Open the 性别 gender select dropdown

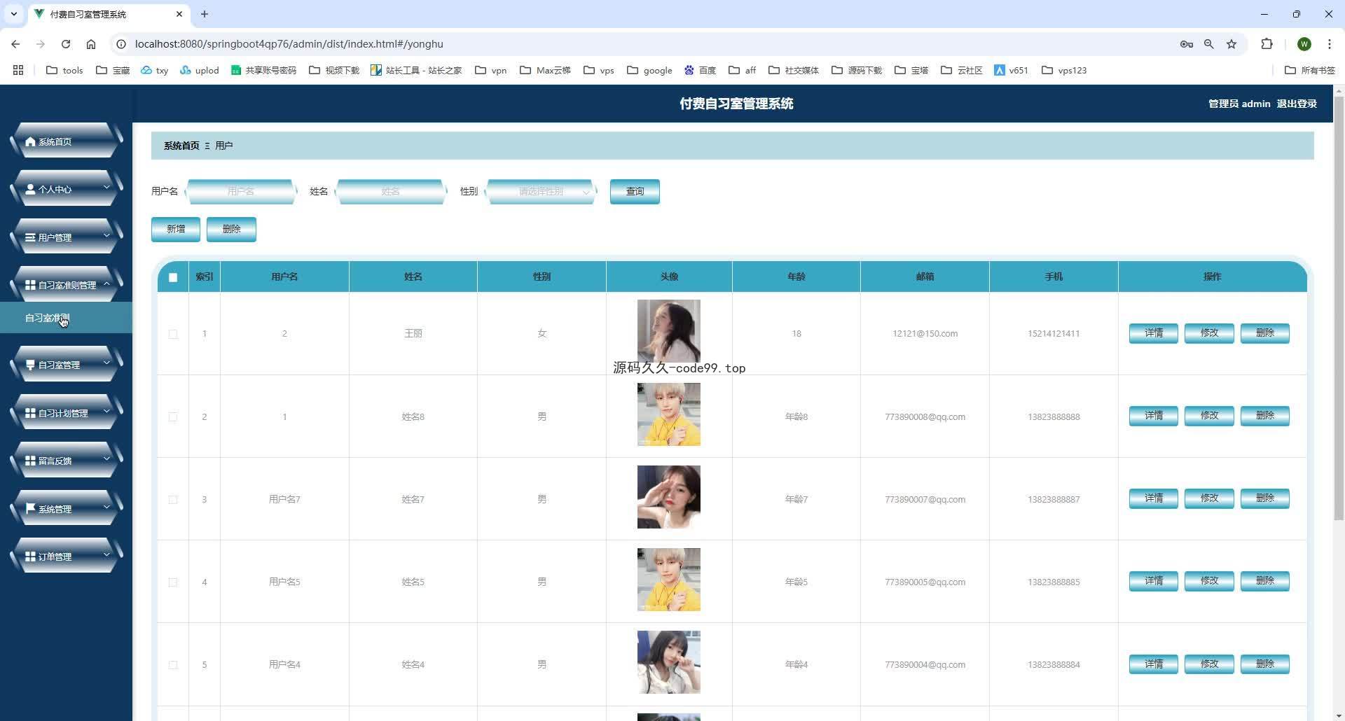[x=541, y=191]
